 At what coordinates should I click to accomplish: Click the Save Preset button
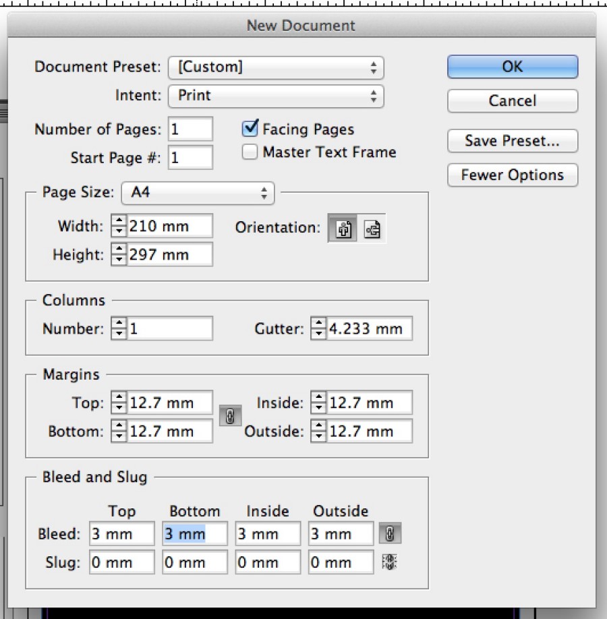(x=512, y=141)
